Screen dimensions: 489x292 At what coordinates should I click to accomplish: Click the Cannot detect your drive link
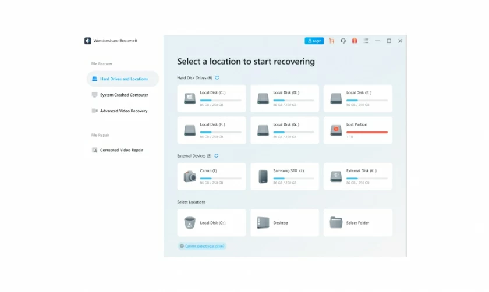click(x=204, y=246)
